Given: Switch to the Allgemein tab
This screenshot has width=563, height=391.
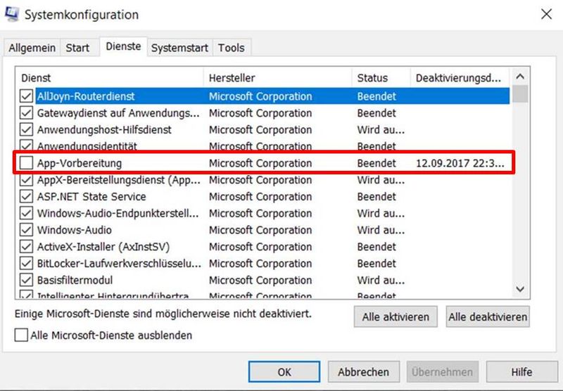Looking at the screenshot, I should tap(32, 48).
